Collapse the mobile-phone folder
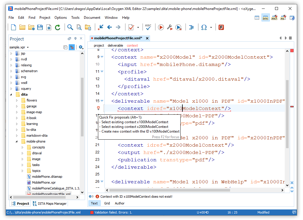This screenshot has width=303, height=220. pos(17,141)
